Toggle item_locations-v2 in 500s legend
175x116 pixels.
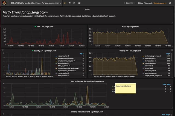(x=63, y=75)
